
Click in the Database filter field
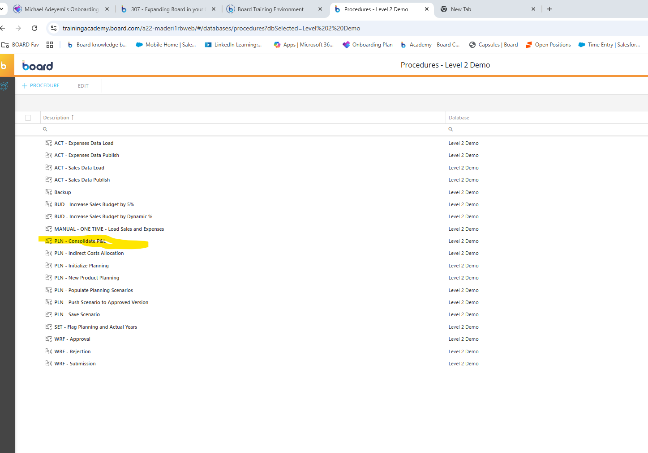pos(548,129)
